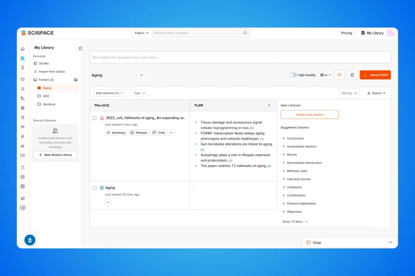415x276 pixels.
Task: Open the citation quotes icon in sidebar
Action: pos(23,127)
